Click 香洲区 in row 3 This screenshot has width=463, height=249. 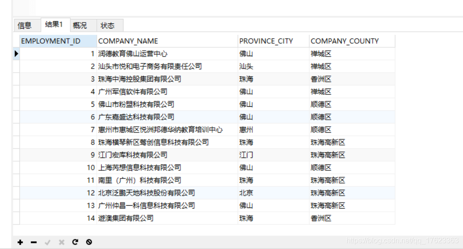352,79
